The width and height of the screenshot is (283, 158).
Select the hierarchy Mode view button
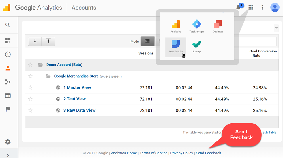tap(147, 41)
